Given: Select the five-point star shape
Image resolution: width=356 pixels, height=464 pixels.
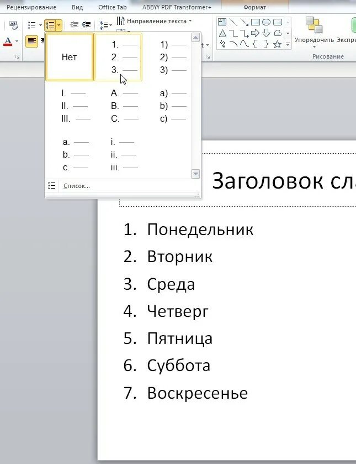Looking at the screenshot, I should (277, 44).
